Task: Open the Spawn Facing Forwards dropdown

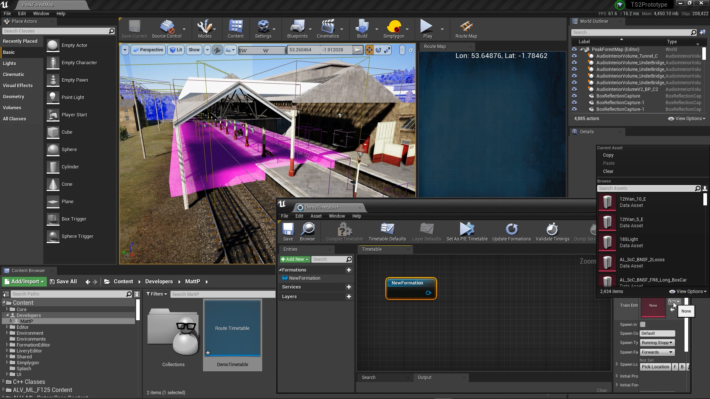Action: click(x=657, y=352)
